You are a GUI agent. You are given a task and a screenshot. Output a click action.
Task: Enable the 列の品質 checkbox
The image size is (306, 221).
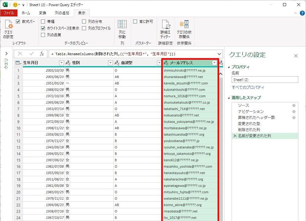click(43, 35)
